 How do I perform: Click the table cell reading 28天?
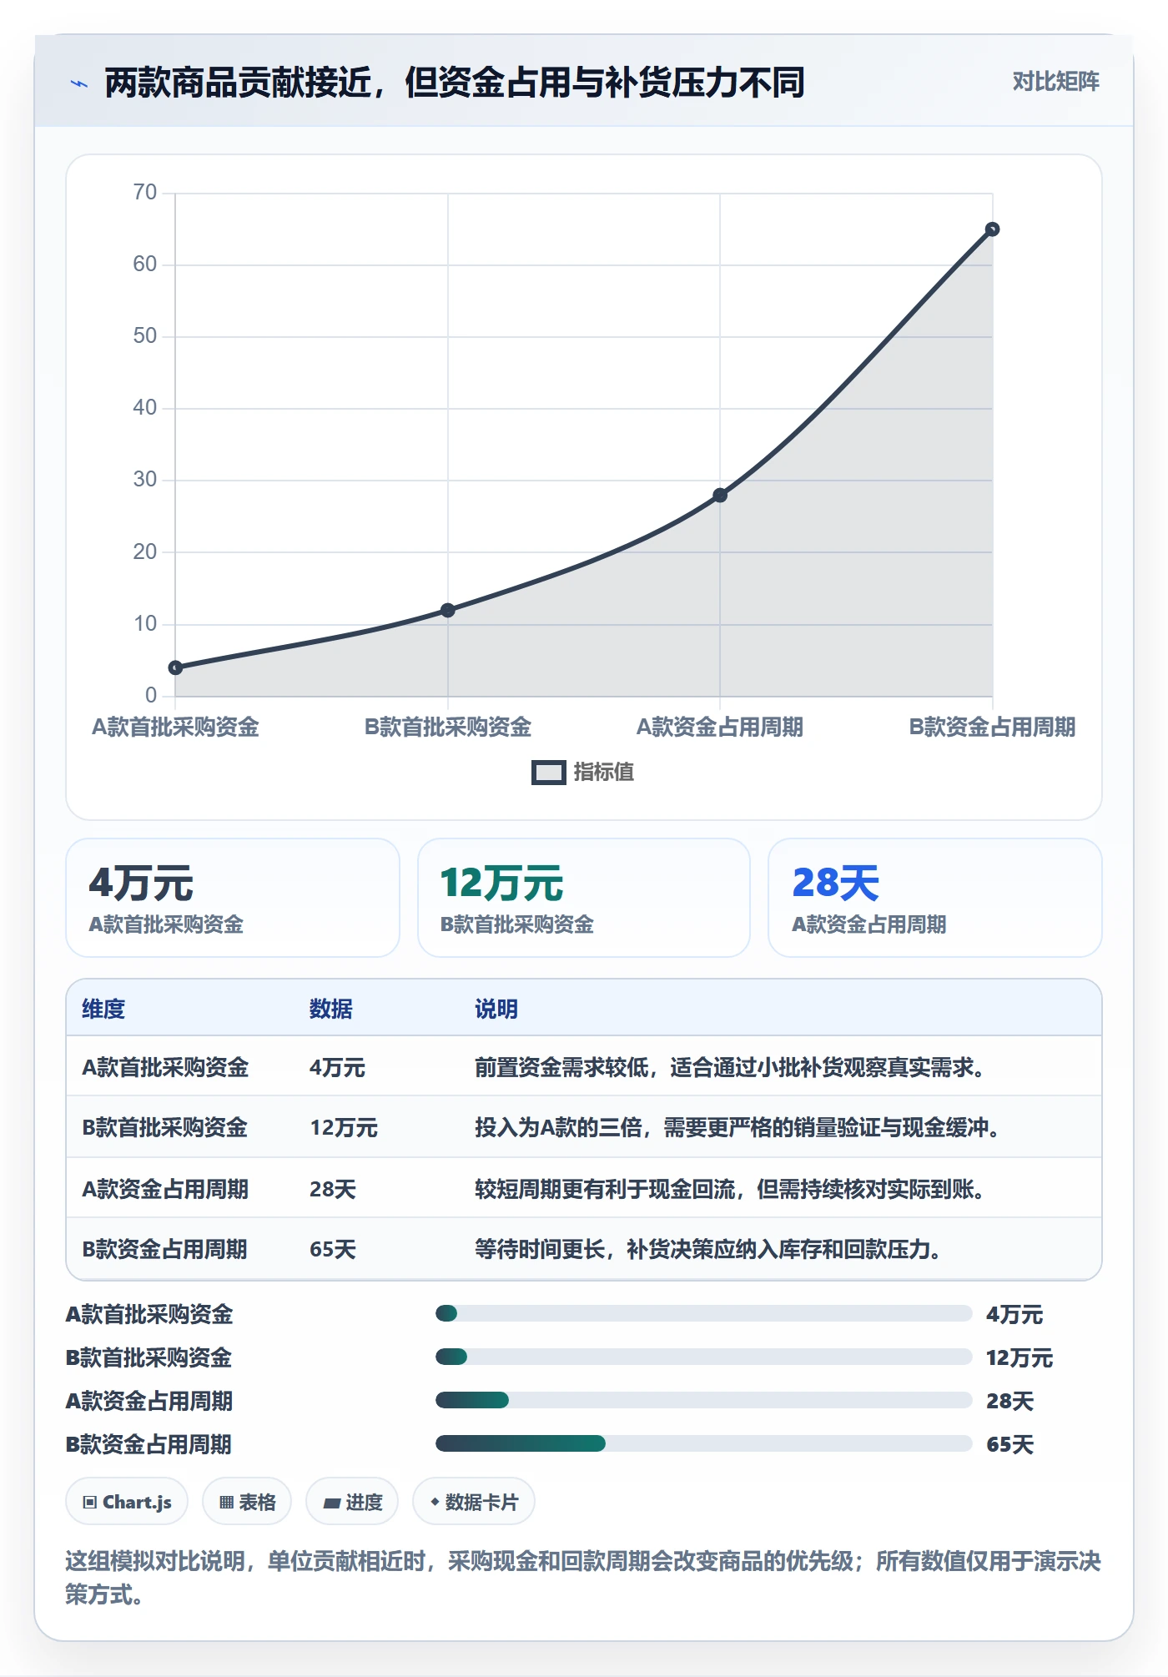(x=333, y=1190)
